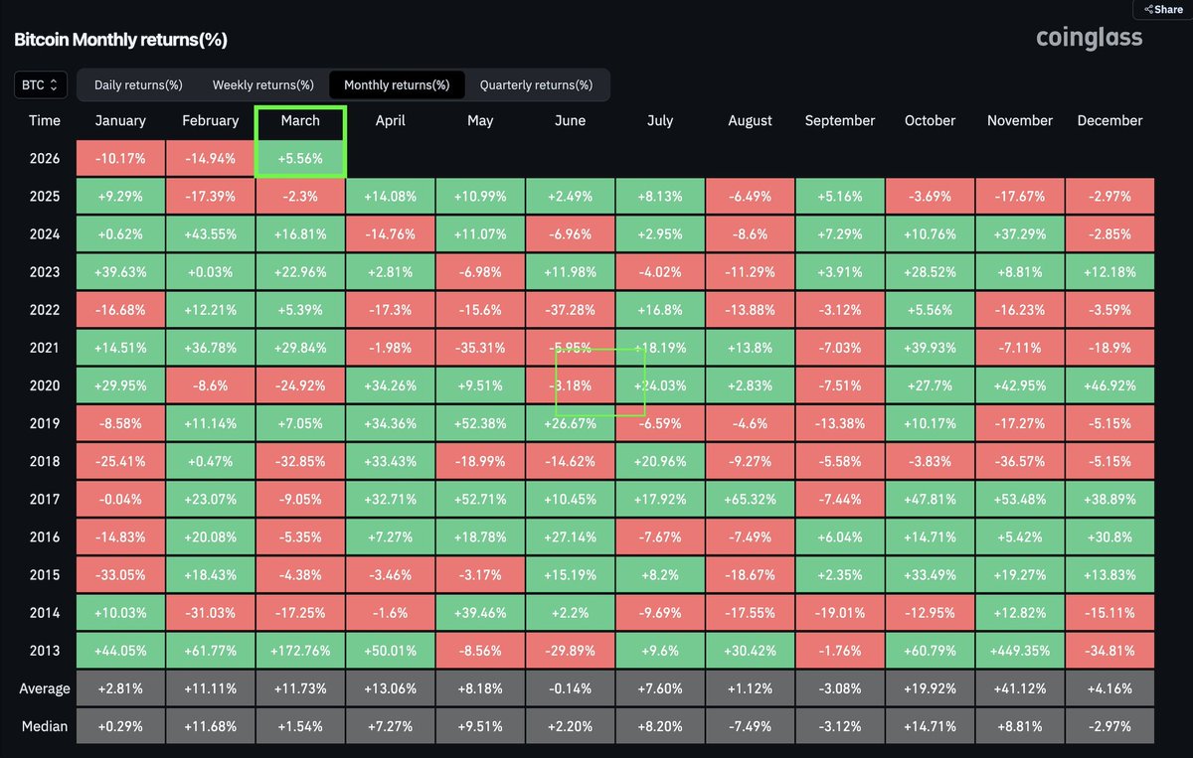The width and height of the screenshot is (1193, 758).
Task: Select the 2020 December cell +46.92%
Action: coord(1109,385)
